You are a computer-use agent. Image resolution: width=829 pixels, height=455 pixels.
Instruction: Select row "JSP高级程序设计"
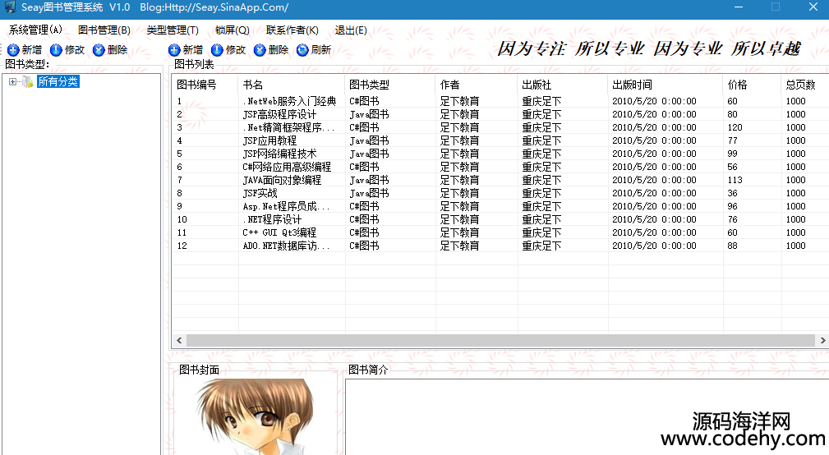(500, 114)
